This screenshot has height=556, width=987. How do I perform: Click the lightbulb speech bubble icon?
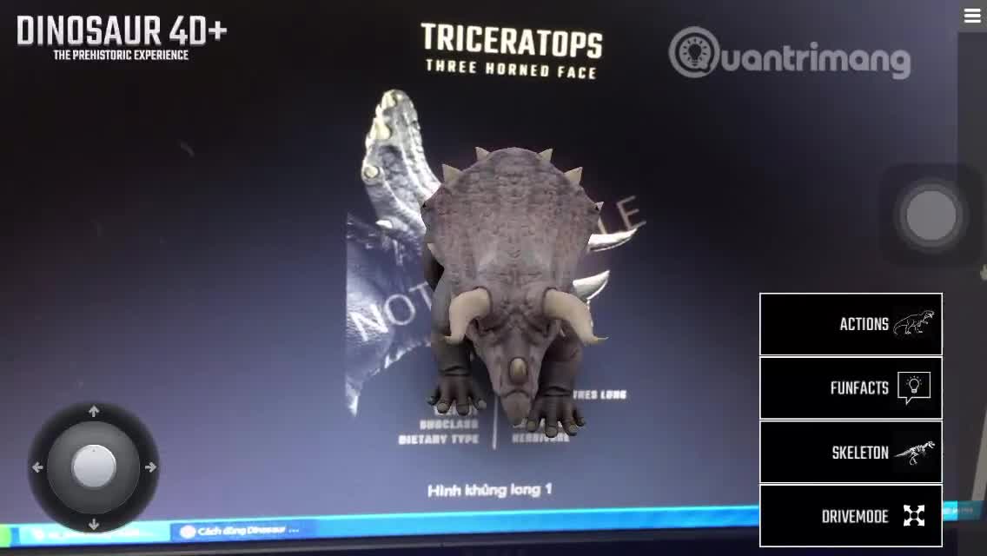(914, 387)
